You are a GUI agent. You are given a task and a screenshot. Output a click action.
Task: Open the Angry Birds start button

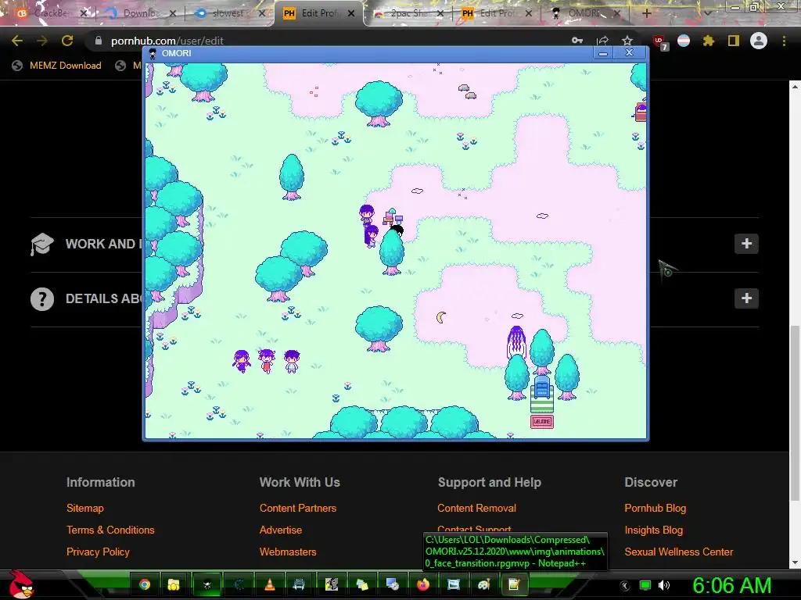point(21,584)
